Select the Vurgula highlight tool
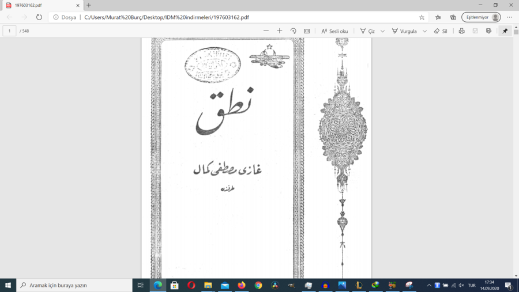519x292 pixels. [x=404, y=31]
